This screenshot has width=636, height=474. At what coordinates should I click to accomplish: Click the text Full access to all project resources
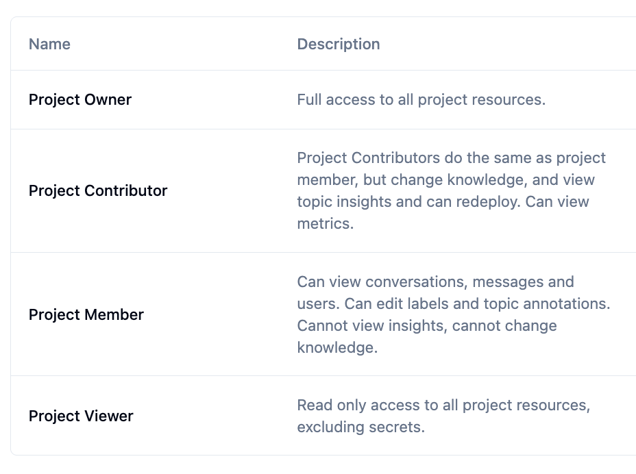(x=421, y=99)
